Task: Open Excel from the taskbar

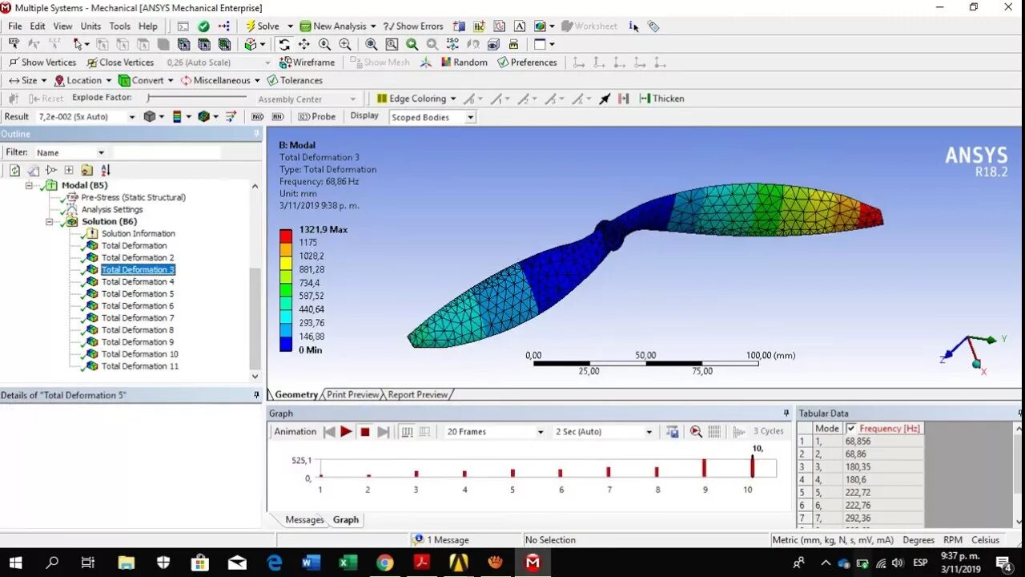Action: tap(348, 563)
